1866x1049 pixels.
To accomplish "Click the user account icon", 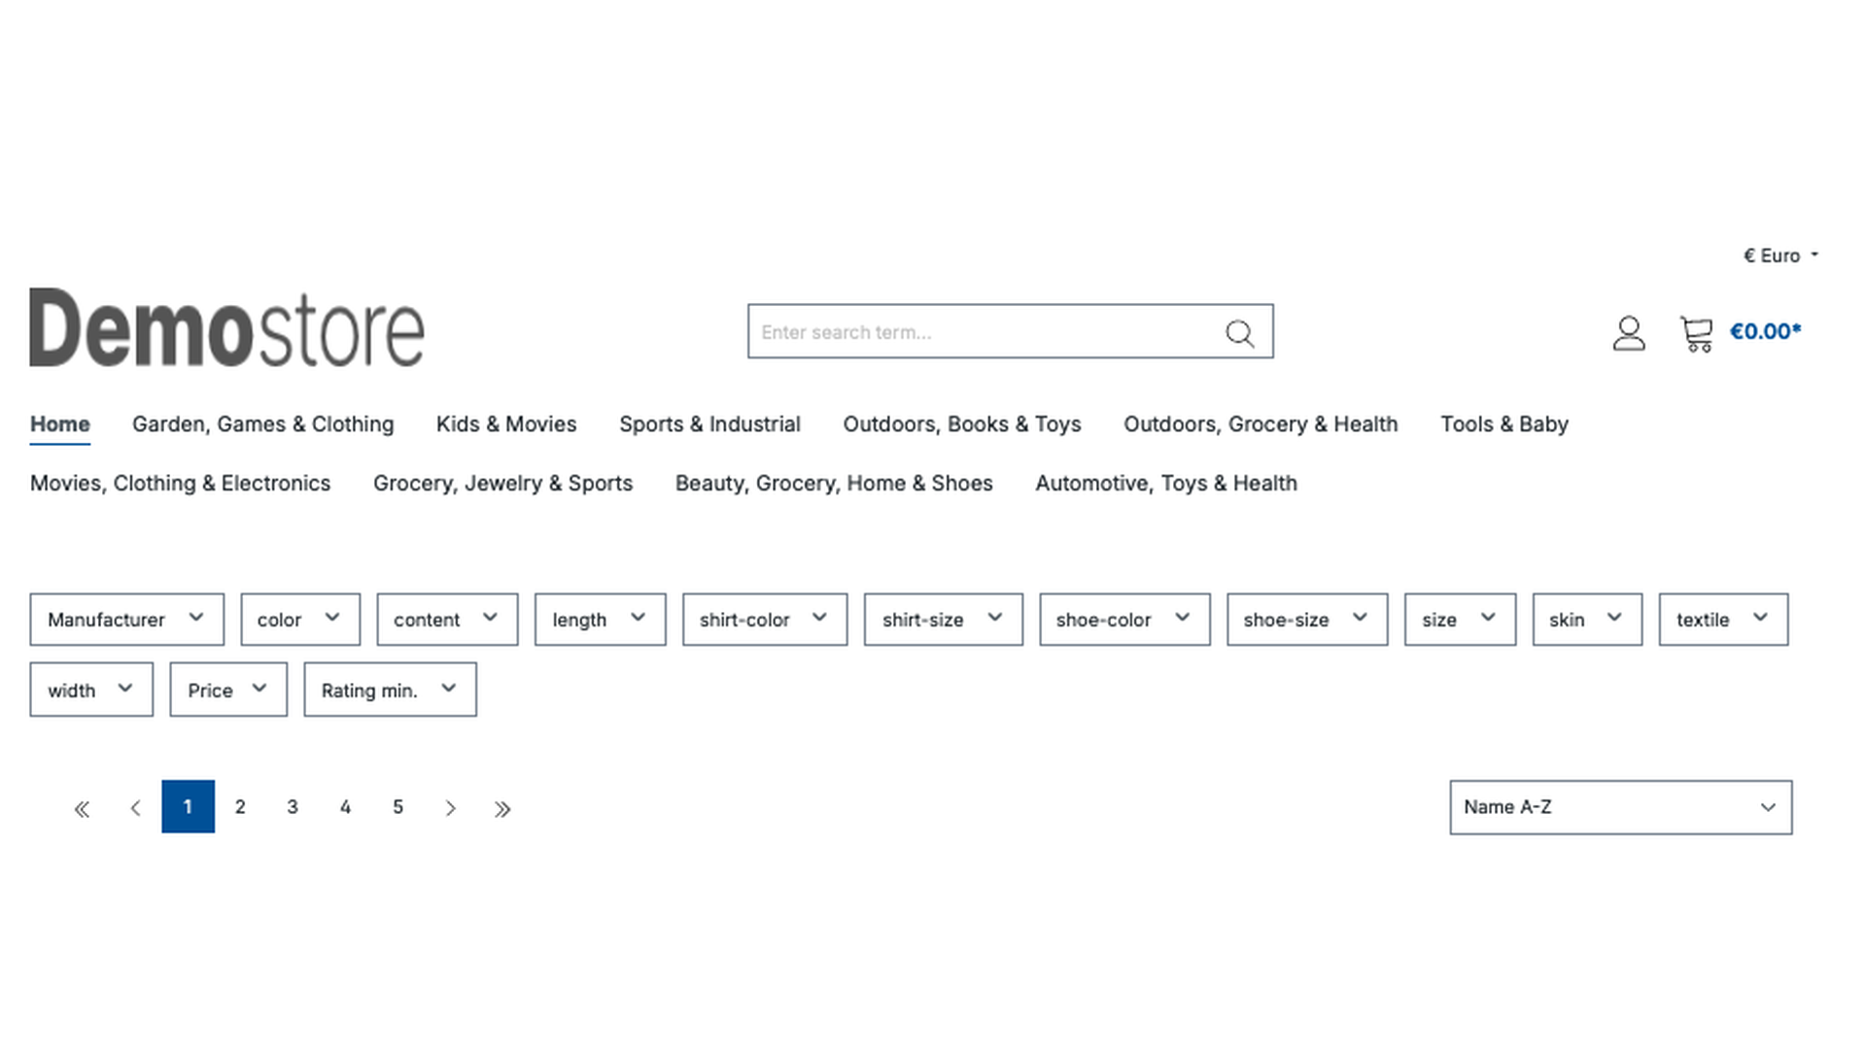I will pos(1630,333).
